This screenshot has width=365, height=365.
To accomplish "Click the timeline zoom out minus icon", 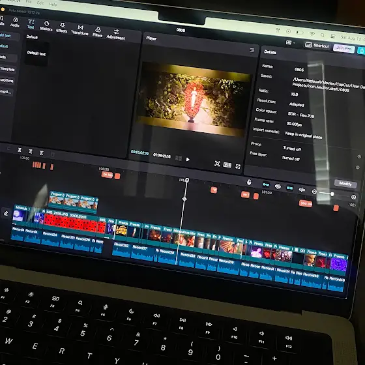I will tap(314, 192).
